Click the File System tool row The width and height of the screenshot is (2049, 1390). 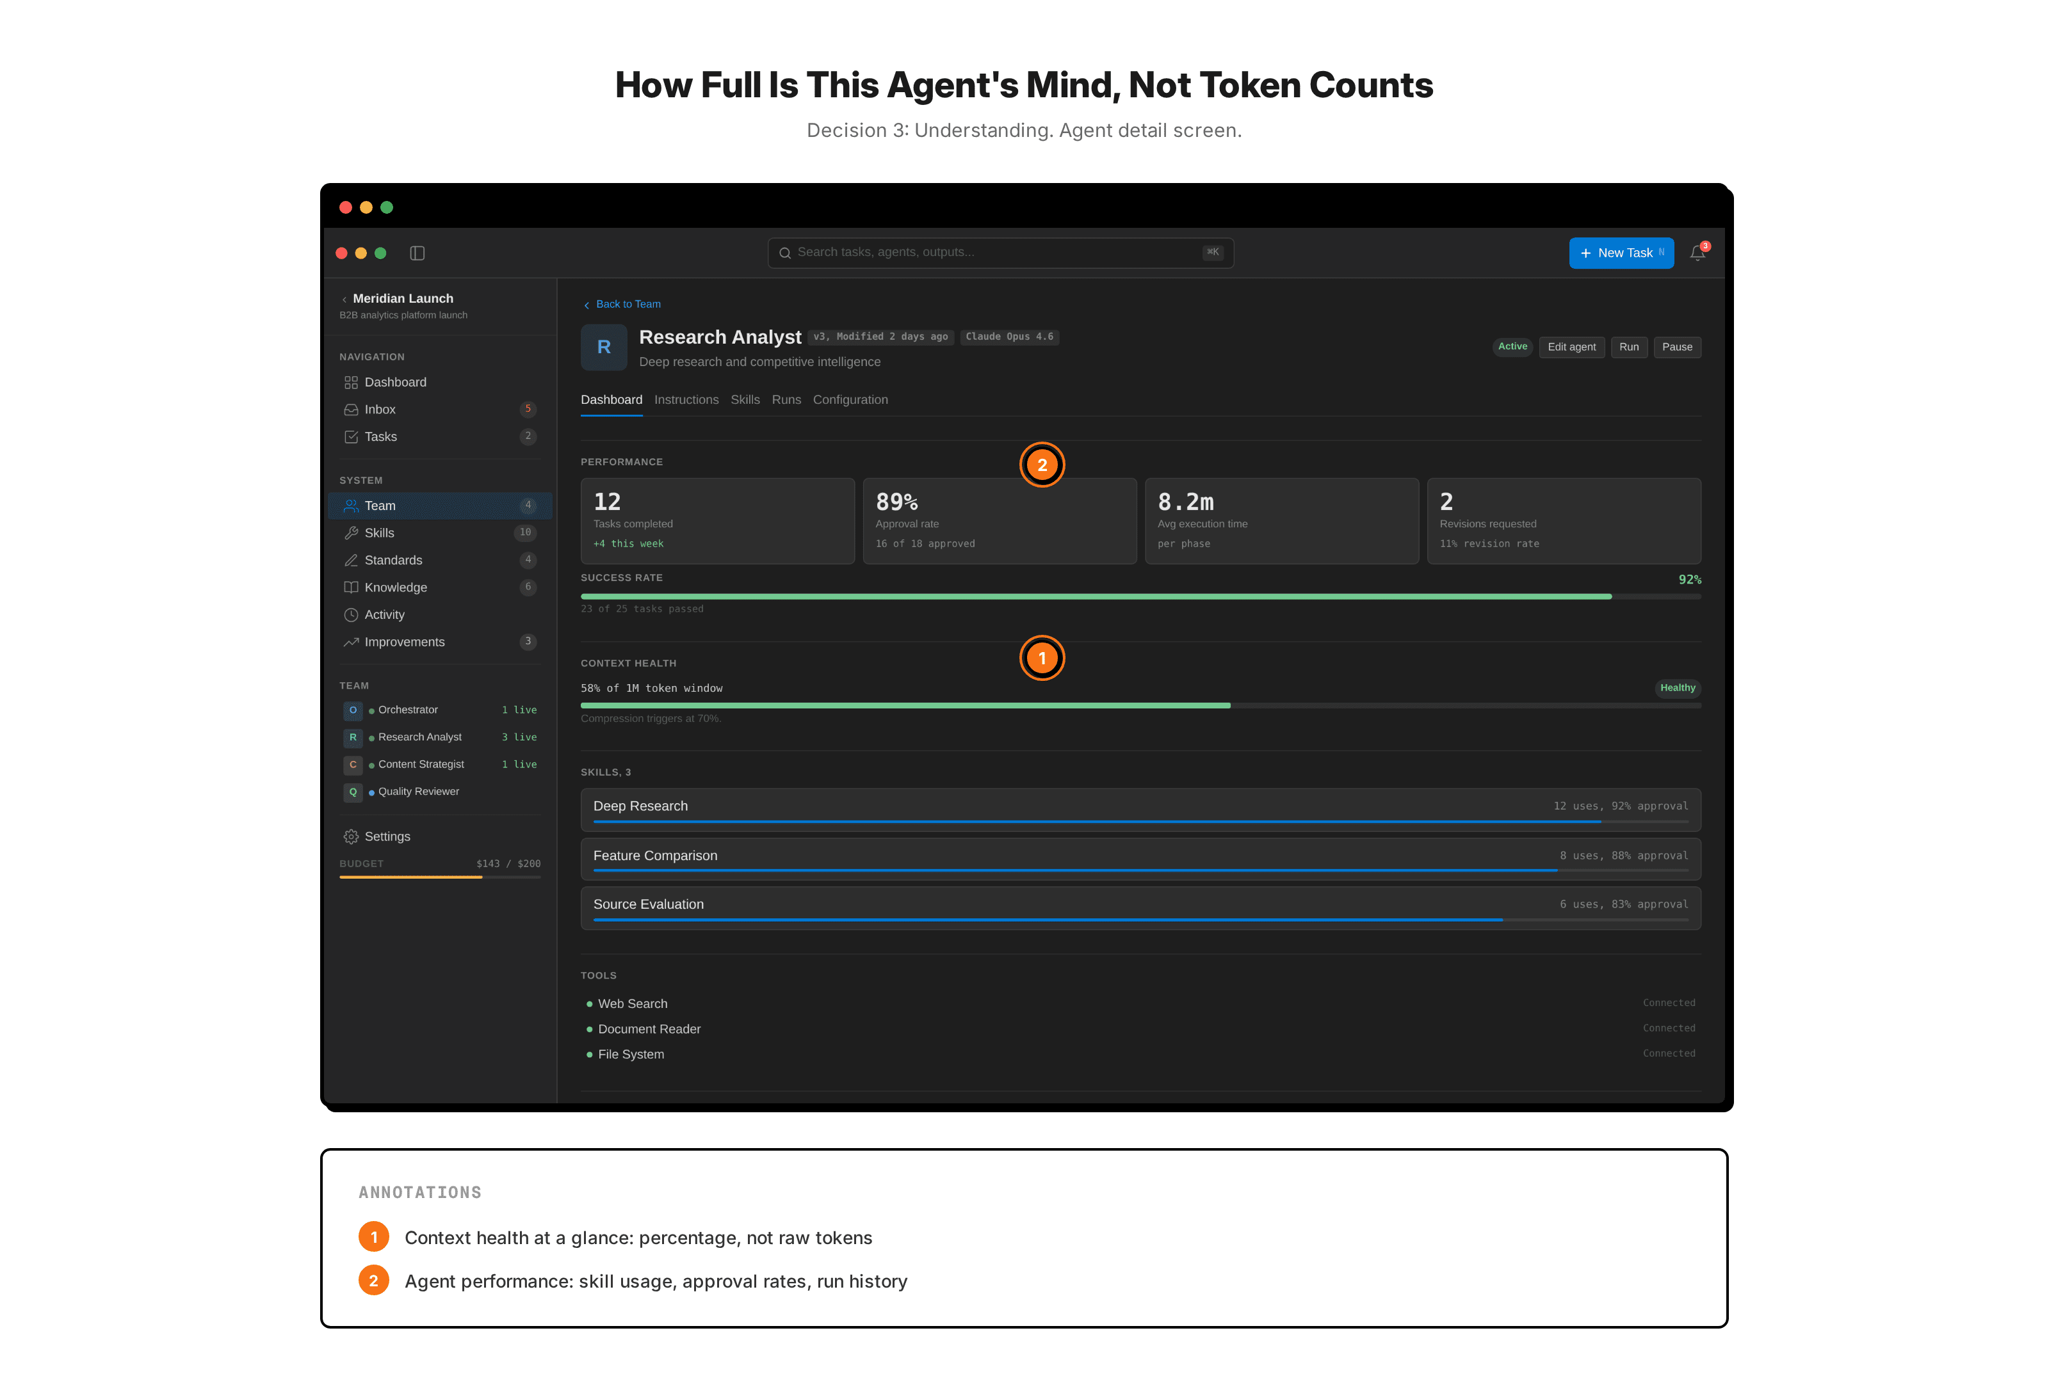pyautogui.click(x=1140, y=1054)
